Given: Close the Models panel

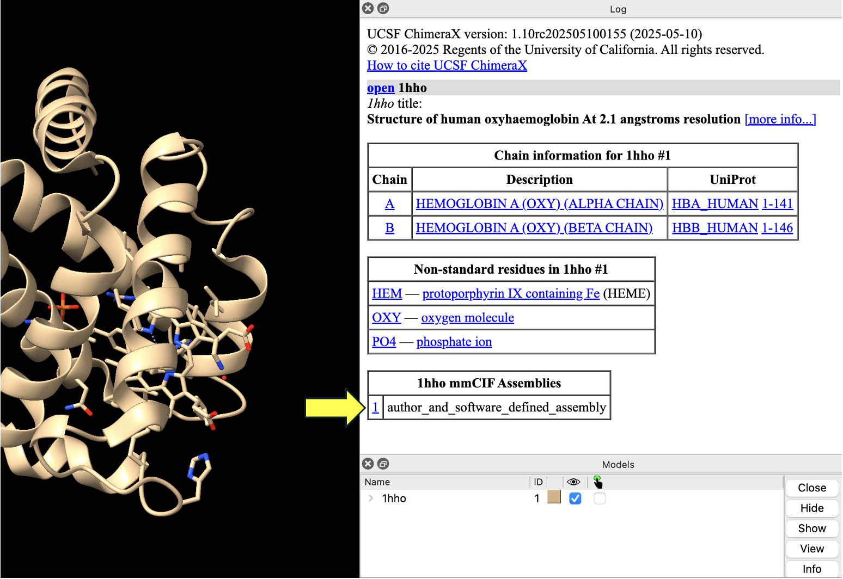Looking at the screenshot, I should (x=368, y=464).
